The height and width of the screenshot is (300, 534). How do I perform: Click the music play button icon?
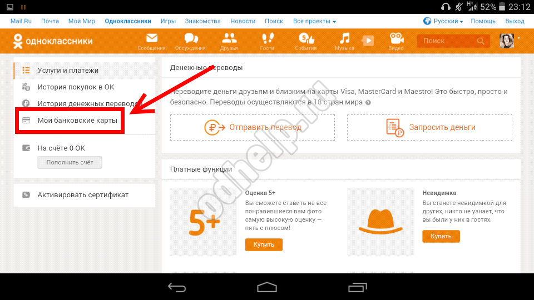click(368, 41)
